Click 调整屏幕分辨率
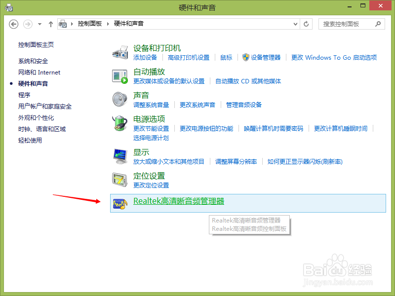395x296 pixels. coord(236,161)
